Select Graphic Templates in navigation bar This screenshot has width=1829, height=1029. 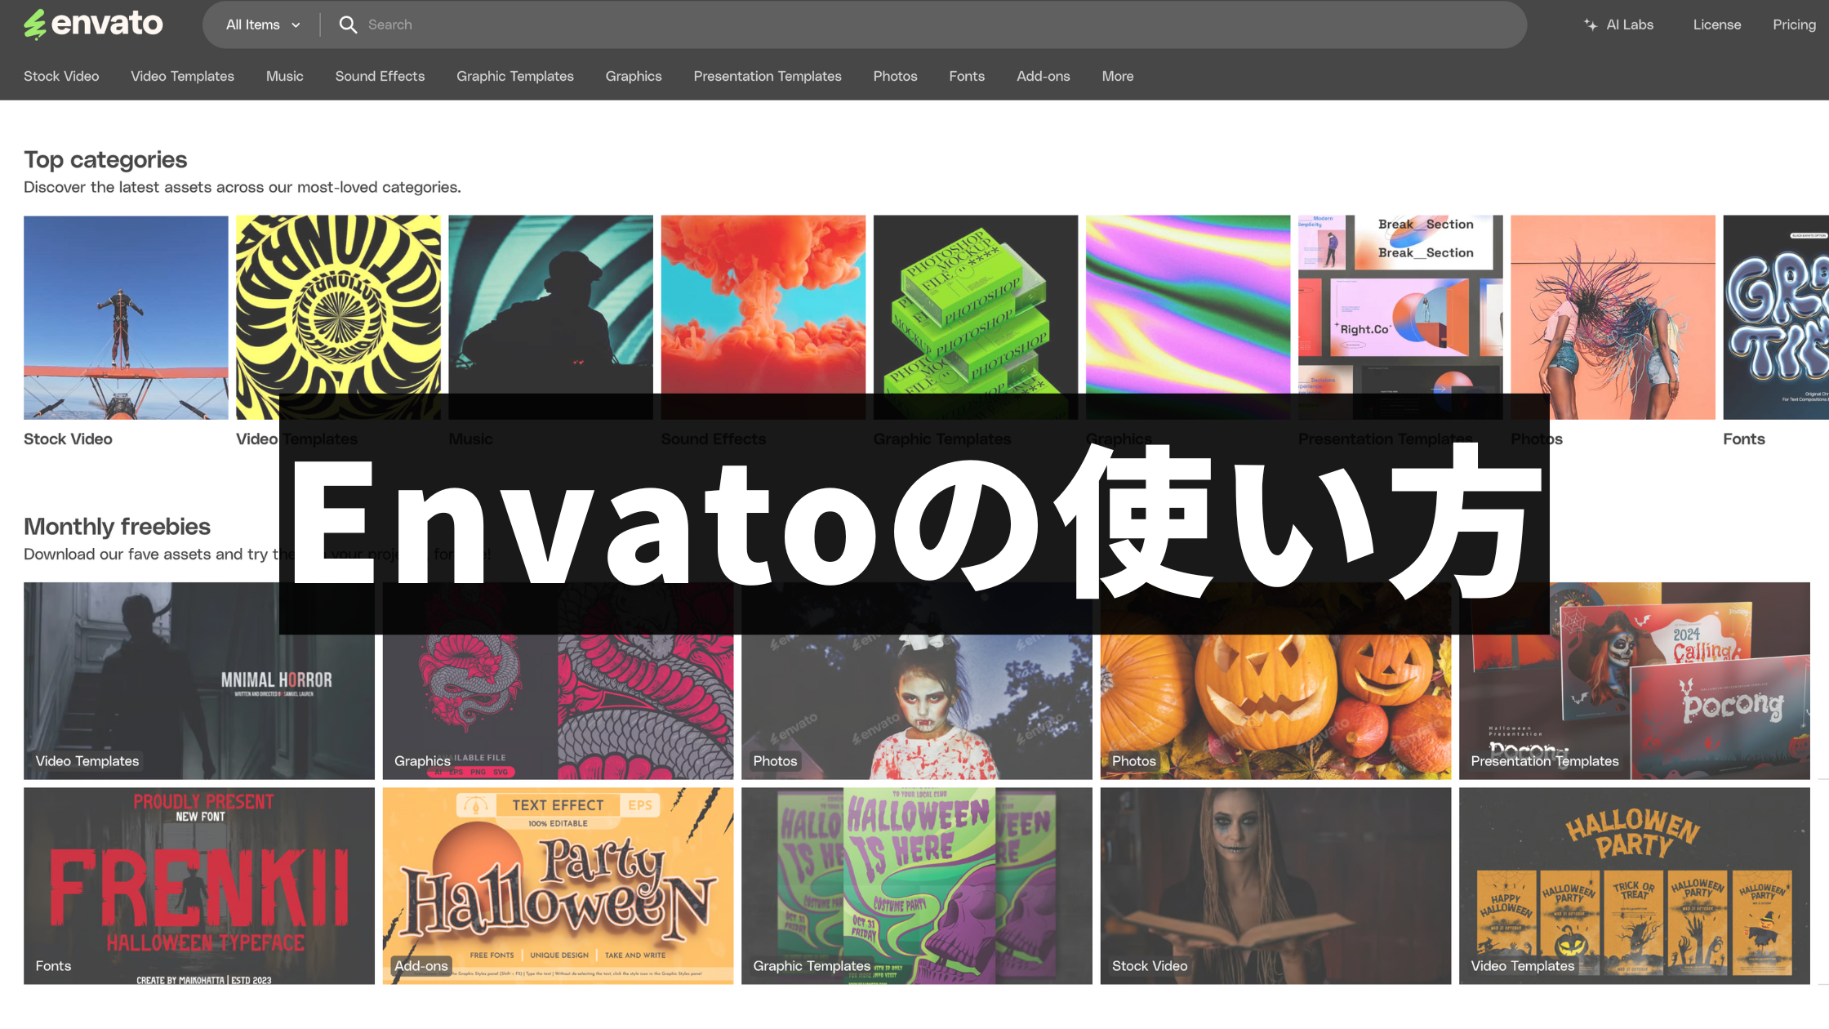tap(515, 76)
